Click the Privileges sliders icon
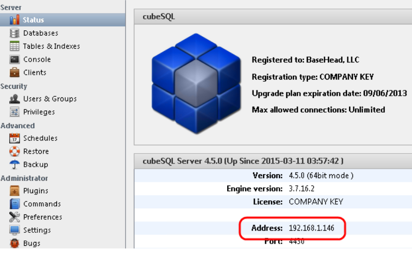Viewport: 412px width, 262px height. [x=15, y=112]
